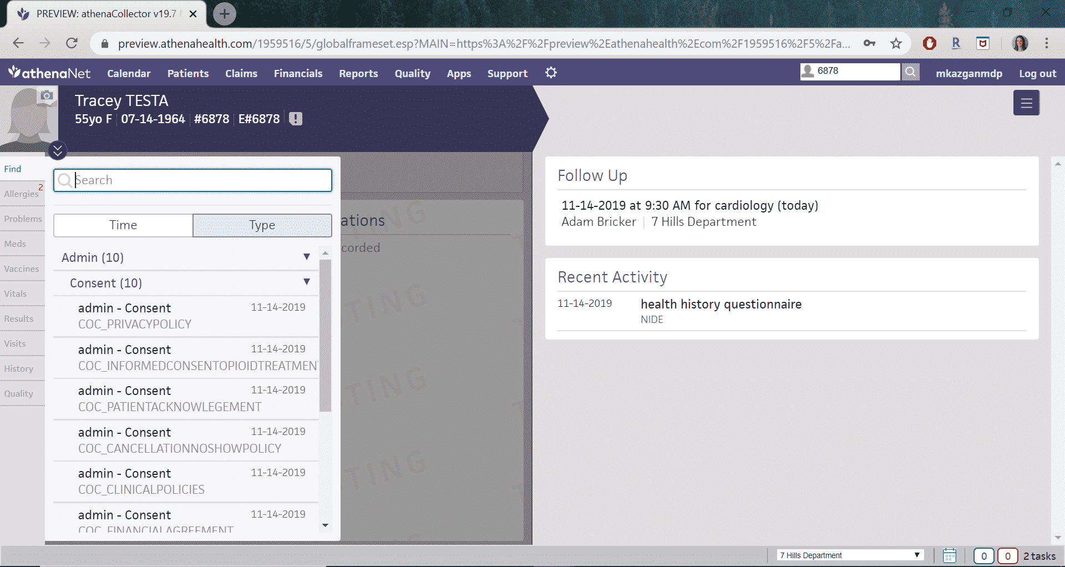Open the Claims menu
This screenshot has width=1065, height=567.
coord(241,73)
